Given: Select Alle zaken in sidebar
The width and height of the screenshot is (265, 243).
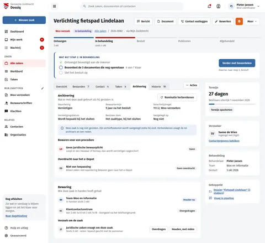Looking at the screenshot, I should click(x=24, y=63).
